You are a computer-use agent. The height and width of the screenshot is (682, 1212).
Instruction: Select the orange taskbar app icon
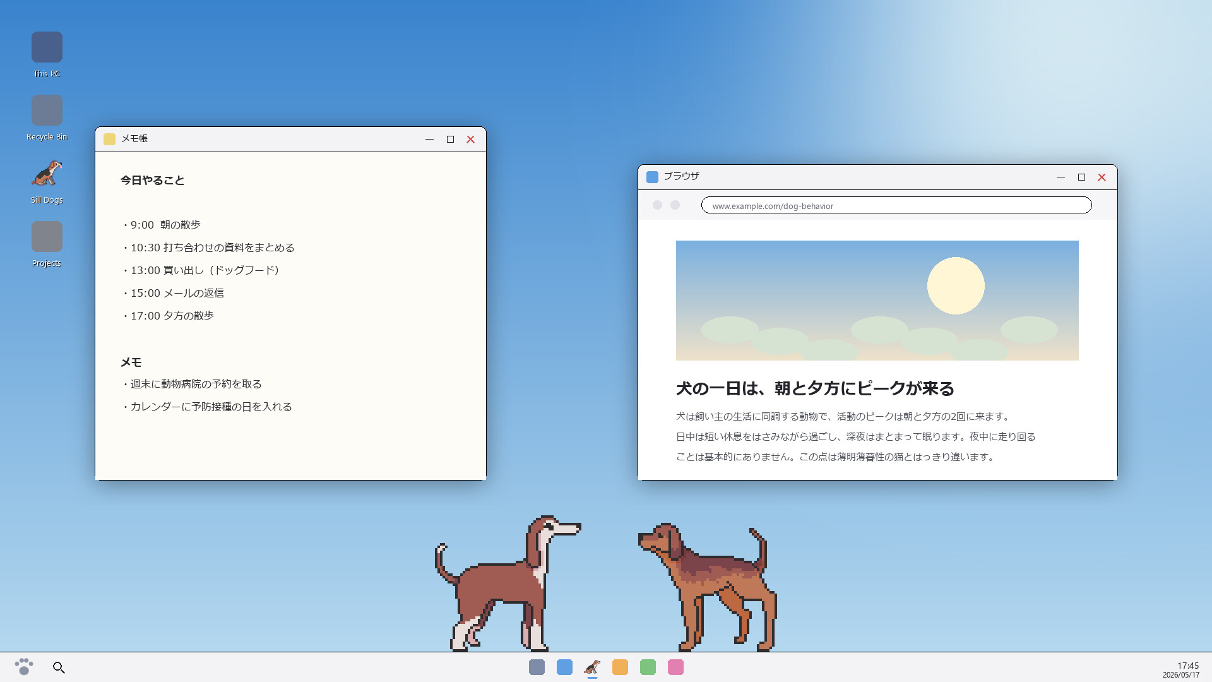(x=620, y=667)
